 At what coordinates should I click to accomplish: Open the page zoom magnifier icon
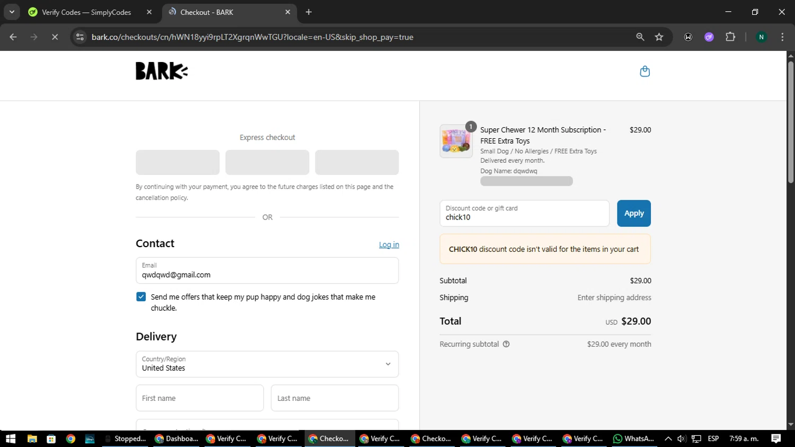click(640, 37)
